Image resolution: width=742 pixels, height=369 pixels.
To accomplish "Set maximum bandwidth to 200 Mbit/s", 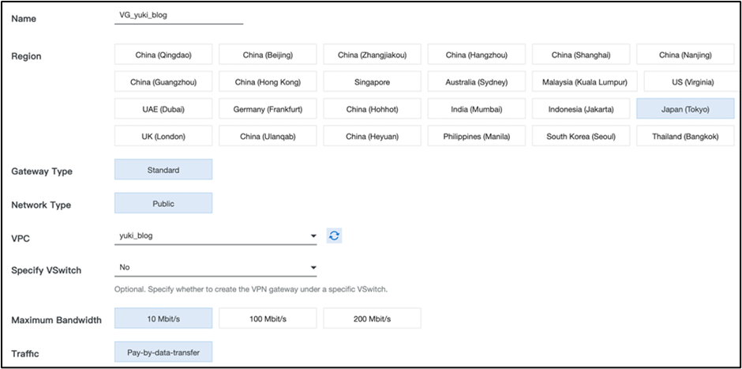I will point(372,319).
